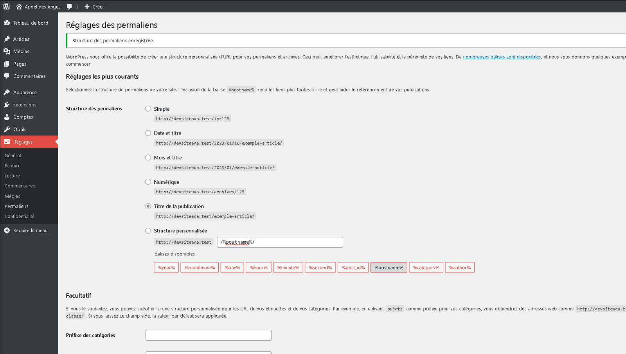
Task: Collapse sidebar with Réduire le menu
Action: (26, 231)
